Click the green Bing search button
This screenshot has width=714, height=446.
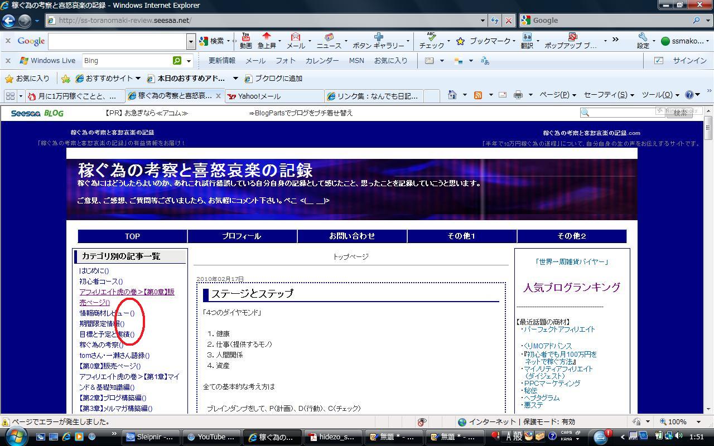pos(177,60)
